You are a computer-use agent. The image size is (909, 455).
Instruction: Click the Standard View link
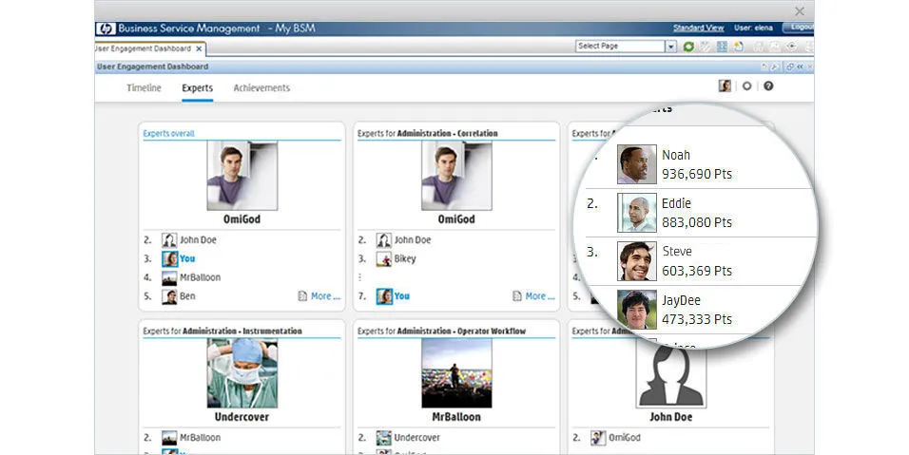pos(698,28)
